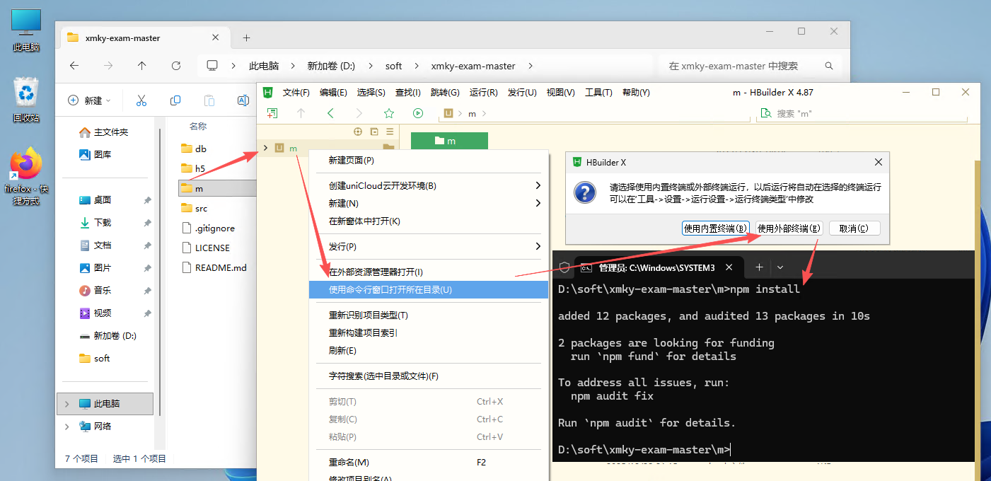Click the refresh icon in File Explorer
The width and height of the screenshot is (991, 481).
tap(176, 66)
